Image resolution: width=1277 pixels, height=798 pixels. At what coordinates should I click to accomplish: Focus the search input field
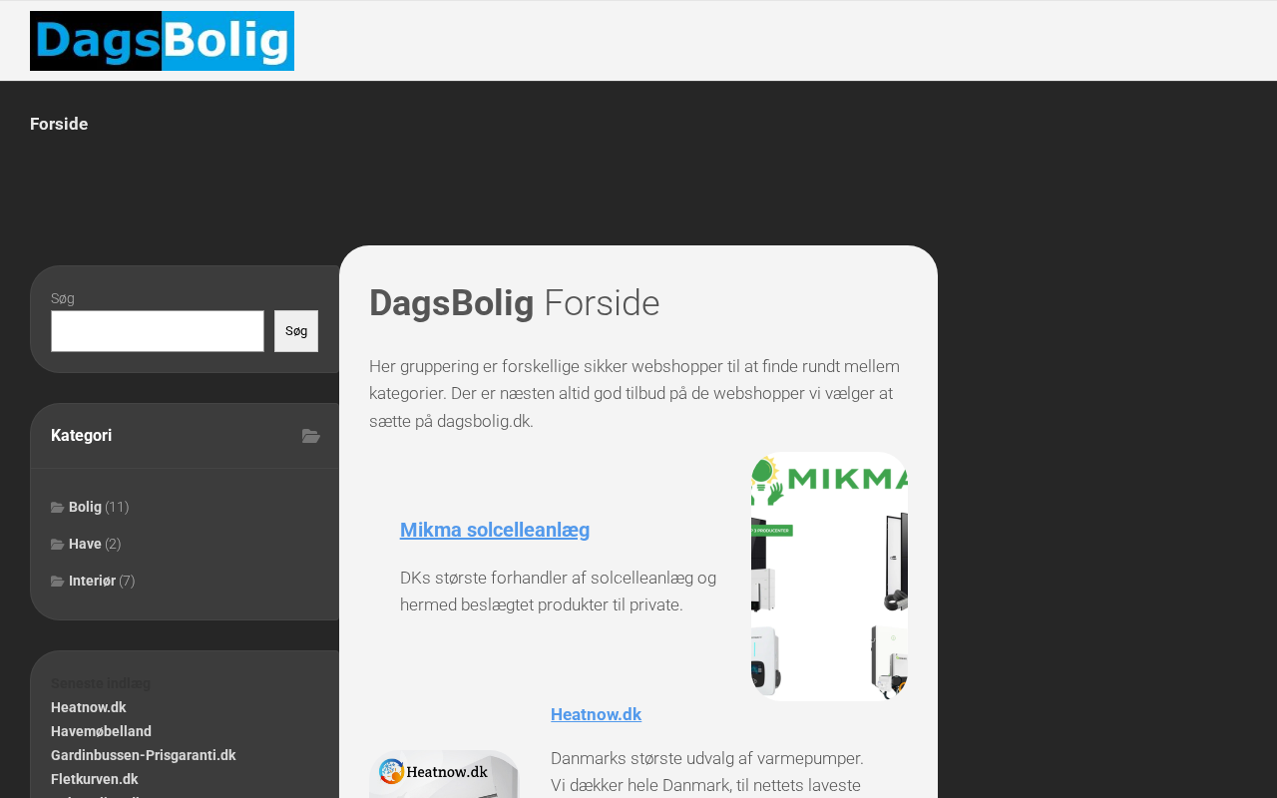[158, 331]
